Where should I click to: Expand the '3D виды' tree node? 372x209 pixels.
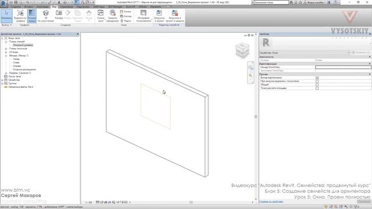coord(6,52)
